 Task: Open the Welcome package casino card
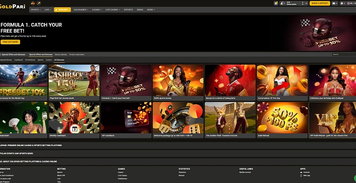pyautogui.click(x=178, y=120)
